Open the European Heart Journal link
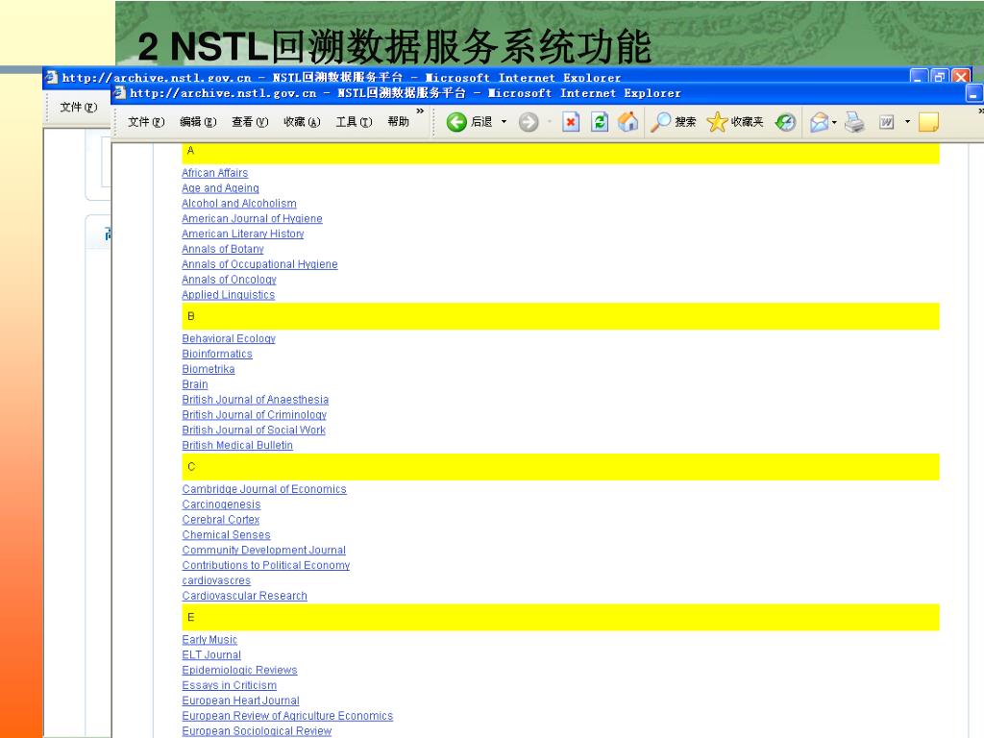Image resolution: width=984 pixels, height=738 pixels. (x=241, y=701)
